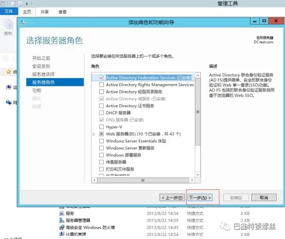
Task: Check Windows Server Essentials 体验 checkbox
Action: 101,141
